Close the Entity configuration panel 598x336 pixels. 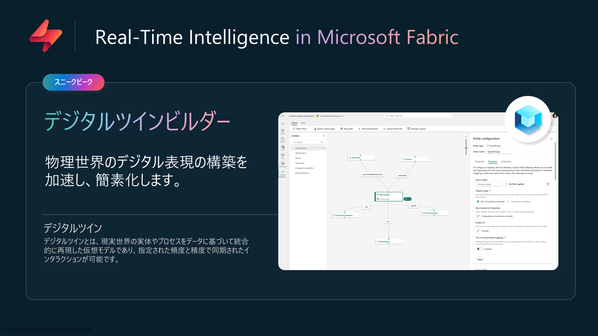[551, 139]
